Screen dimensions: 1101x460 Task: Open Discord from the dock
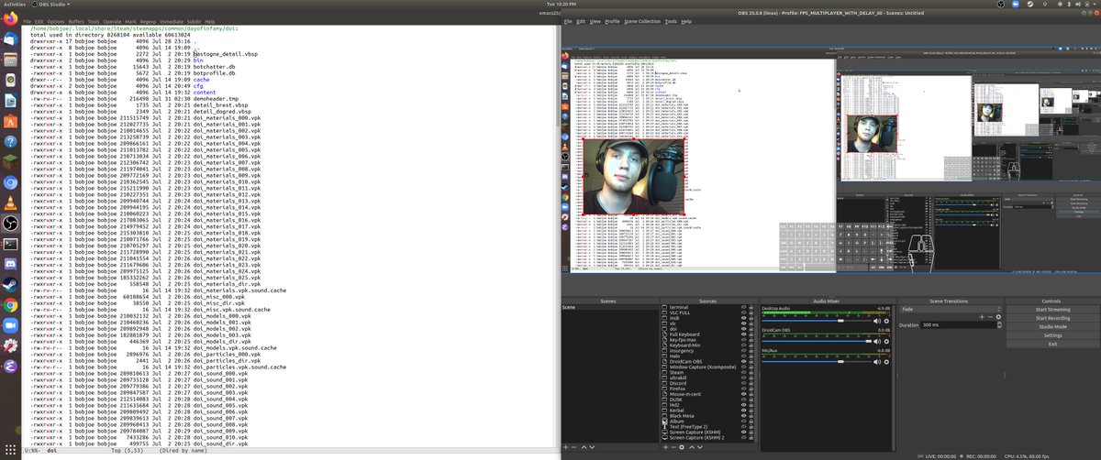(10, 265)
